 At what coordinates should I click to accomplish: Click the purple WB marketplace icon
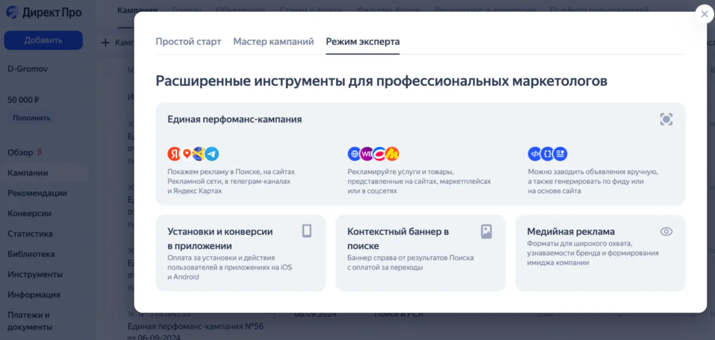tap(367, 154)
